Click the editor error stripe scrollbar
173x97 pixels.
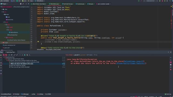(x=171, y=27)
